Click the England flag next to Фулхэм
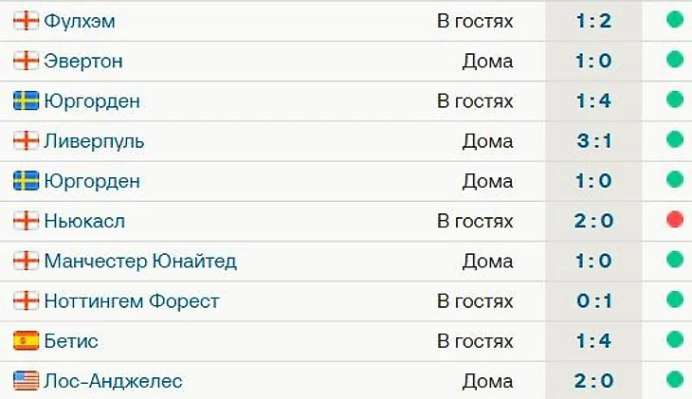Screen dimensions: 692x399 [26, 21]
